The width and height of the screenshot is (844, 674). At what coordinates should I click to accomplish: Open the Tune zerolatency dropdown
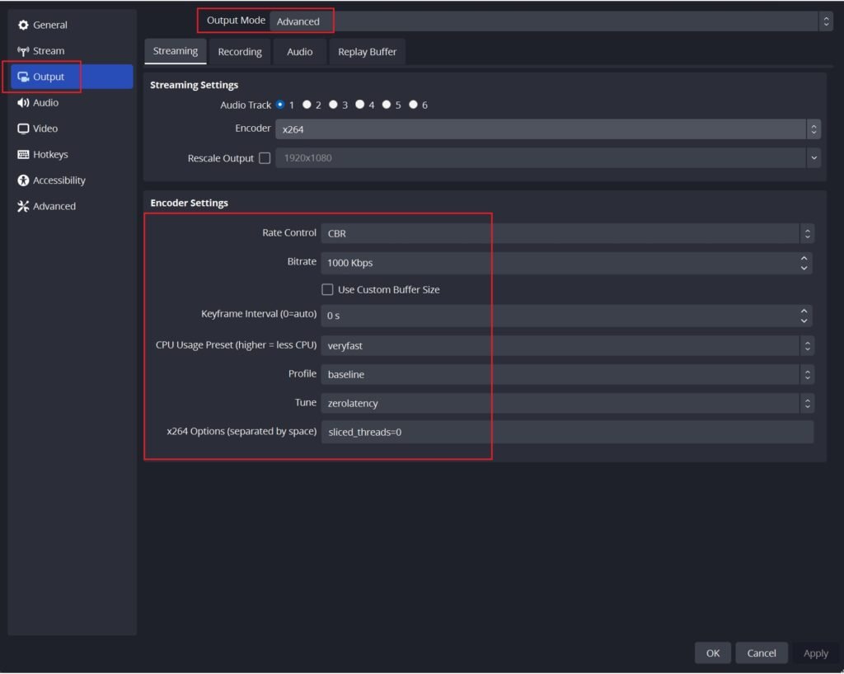pos(566,404)
